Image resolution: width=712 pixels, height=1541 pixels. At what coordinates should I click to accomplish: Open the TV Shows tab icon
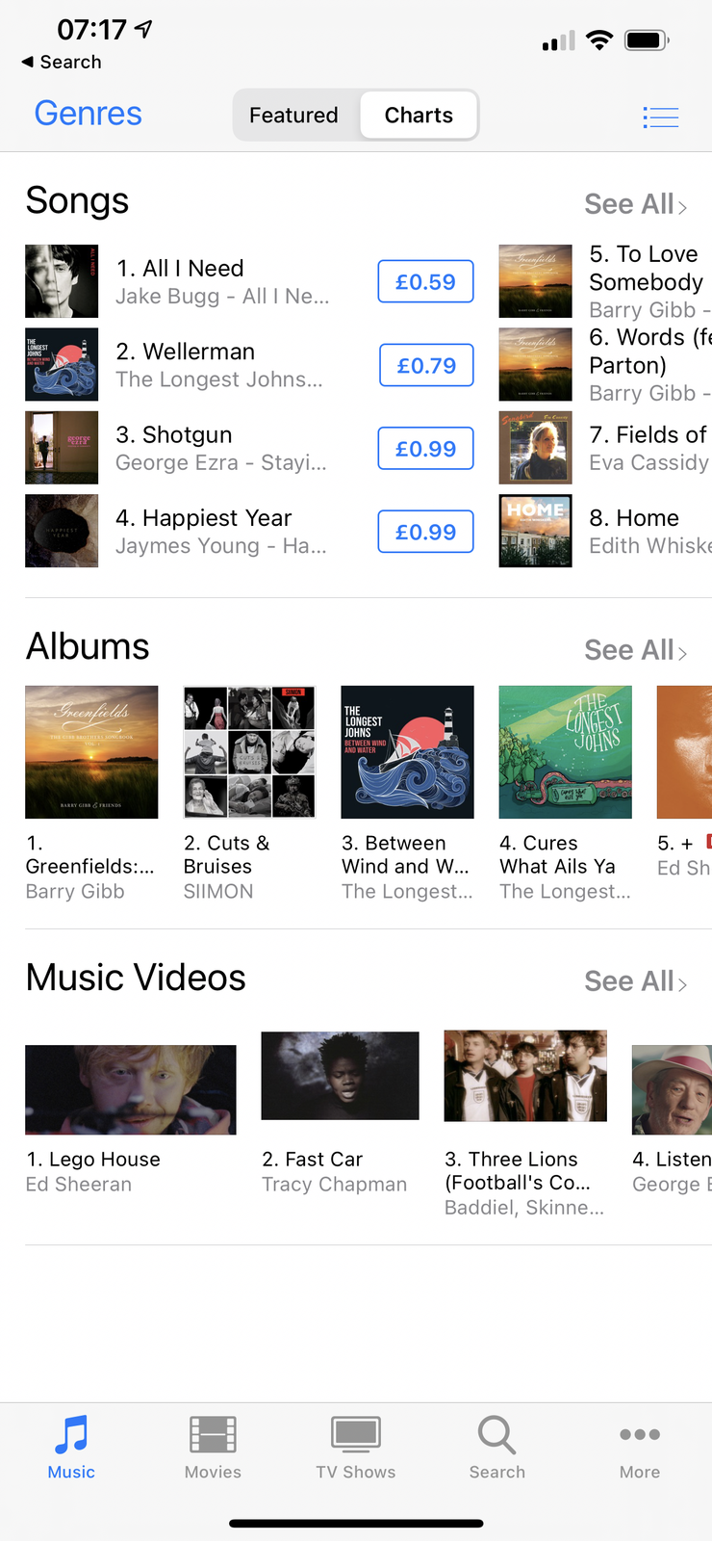tap(356, 1435)
